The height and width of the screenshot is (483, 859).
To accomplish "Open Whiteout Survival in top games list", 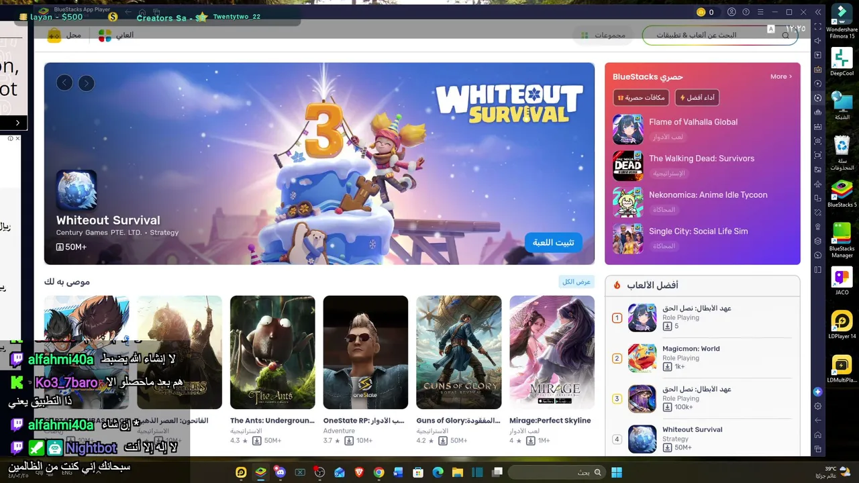I will 703,439.
